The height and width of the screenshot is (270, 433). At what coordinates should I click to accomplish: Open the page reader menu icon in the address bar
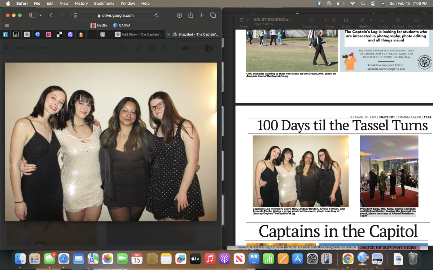click(x=75, y=15)
